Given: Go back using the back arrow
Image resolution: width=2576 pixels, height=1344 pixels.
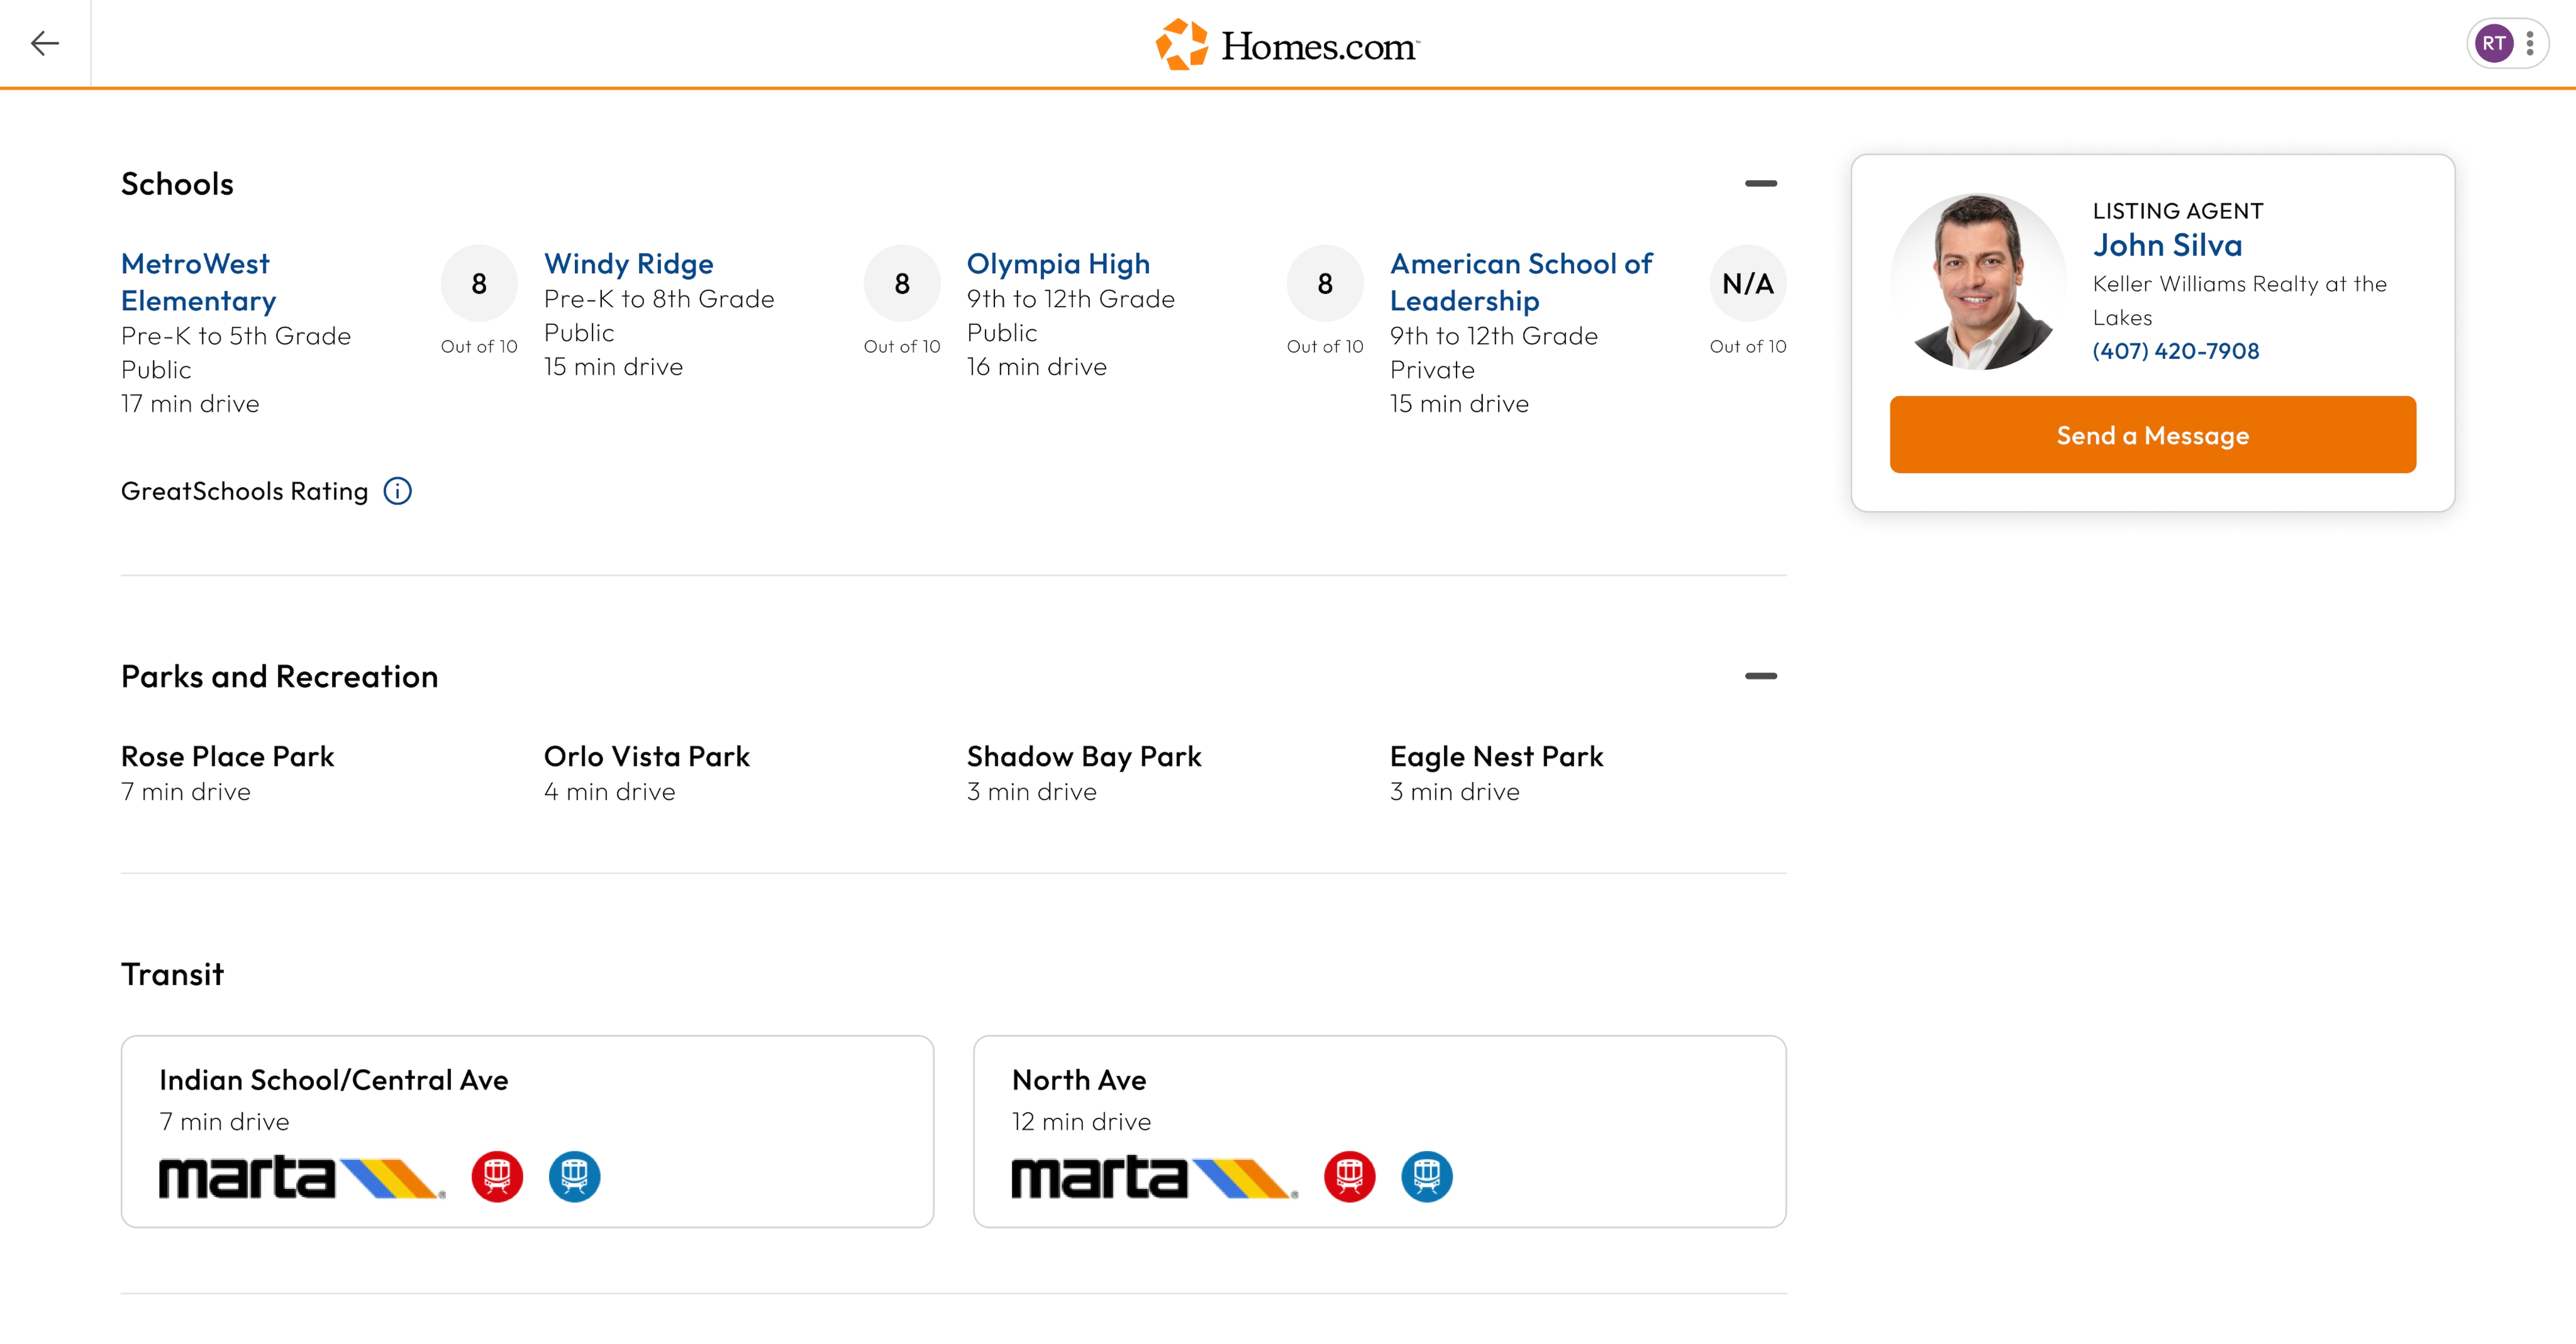Looking at the screenshot, I should (45, 43).
